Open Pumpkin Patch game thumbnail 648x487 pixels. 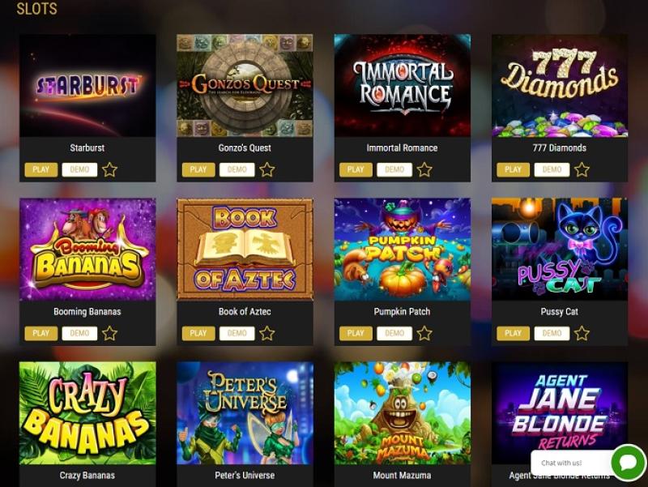pyautogui.click(x=402, y=250)
